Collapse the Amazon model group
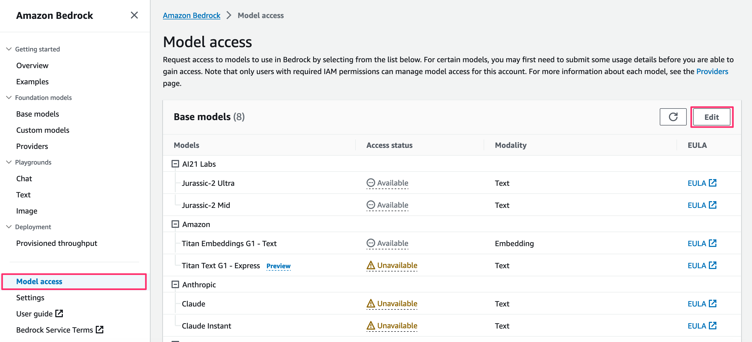This screenshot has width=752, height=342. pyautogui.click(x=175, y=224)
